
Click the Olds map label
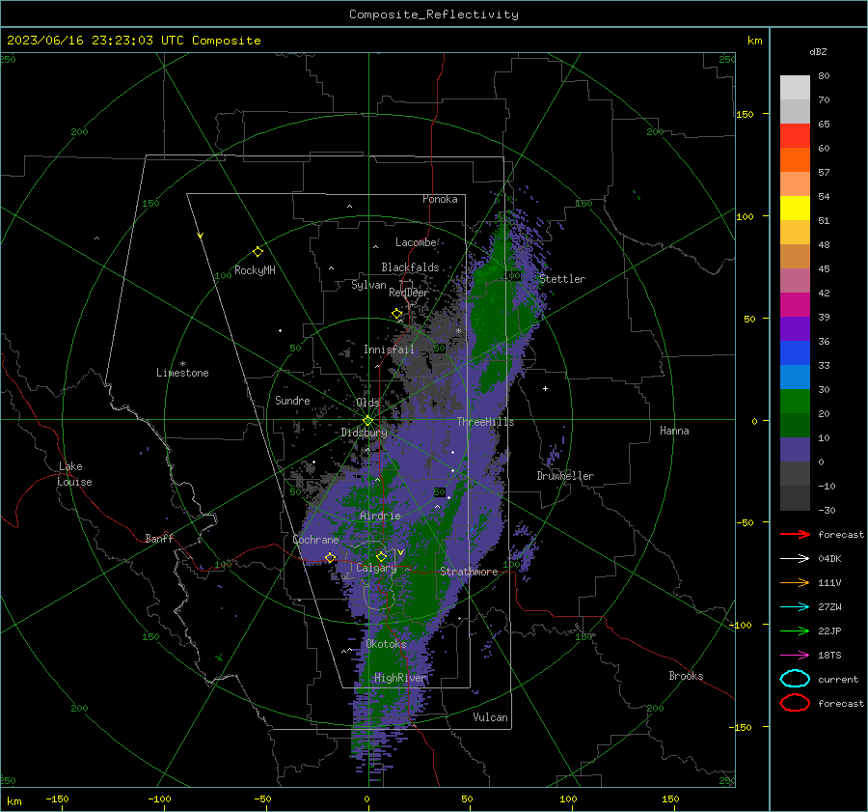point(367,403)
